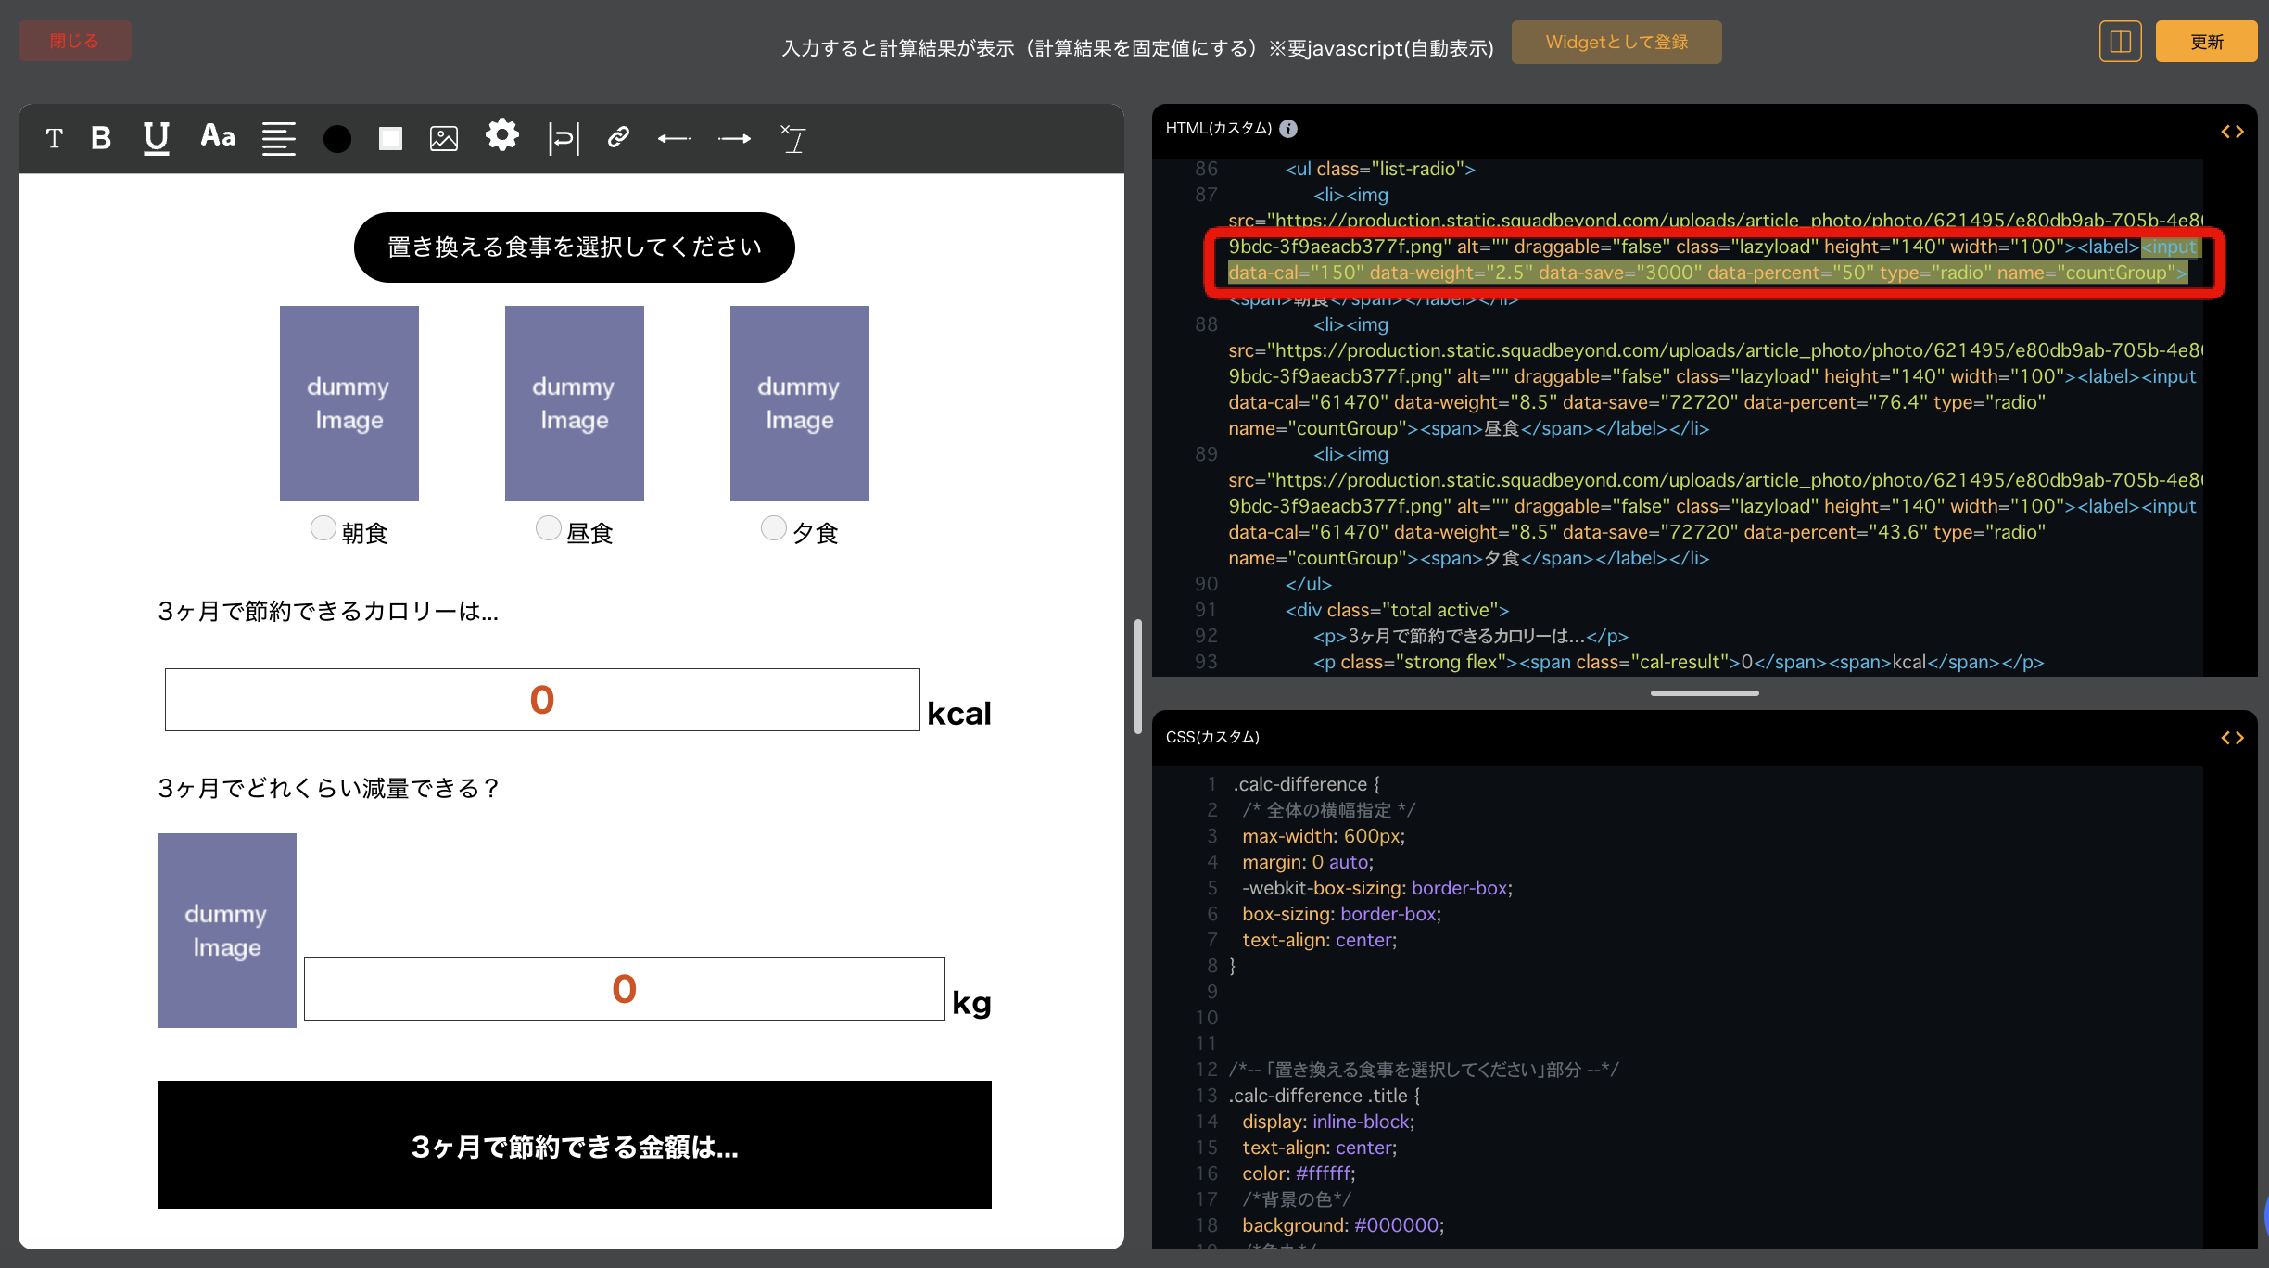Click the right arrow redo icon
Image resolution: width=2269 pixels, height=1268 pixels.
pos(734,139)
